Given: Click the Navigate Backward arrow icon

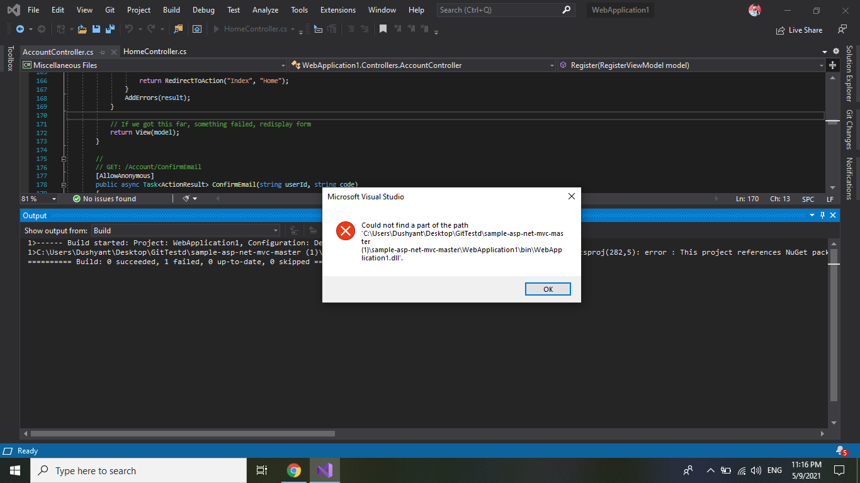Looking at the screenshot, I should coord(20,29).
